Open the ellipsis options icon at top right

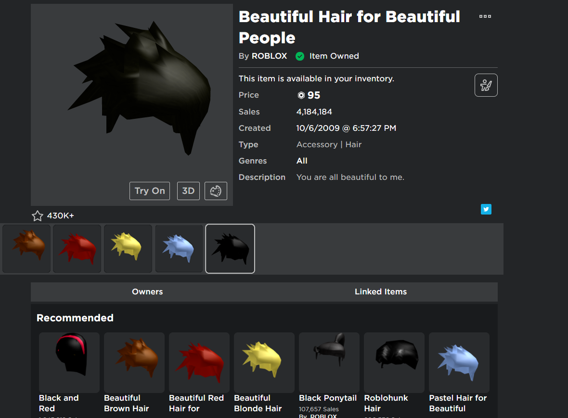[x=485, y=16]
